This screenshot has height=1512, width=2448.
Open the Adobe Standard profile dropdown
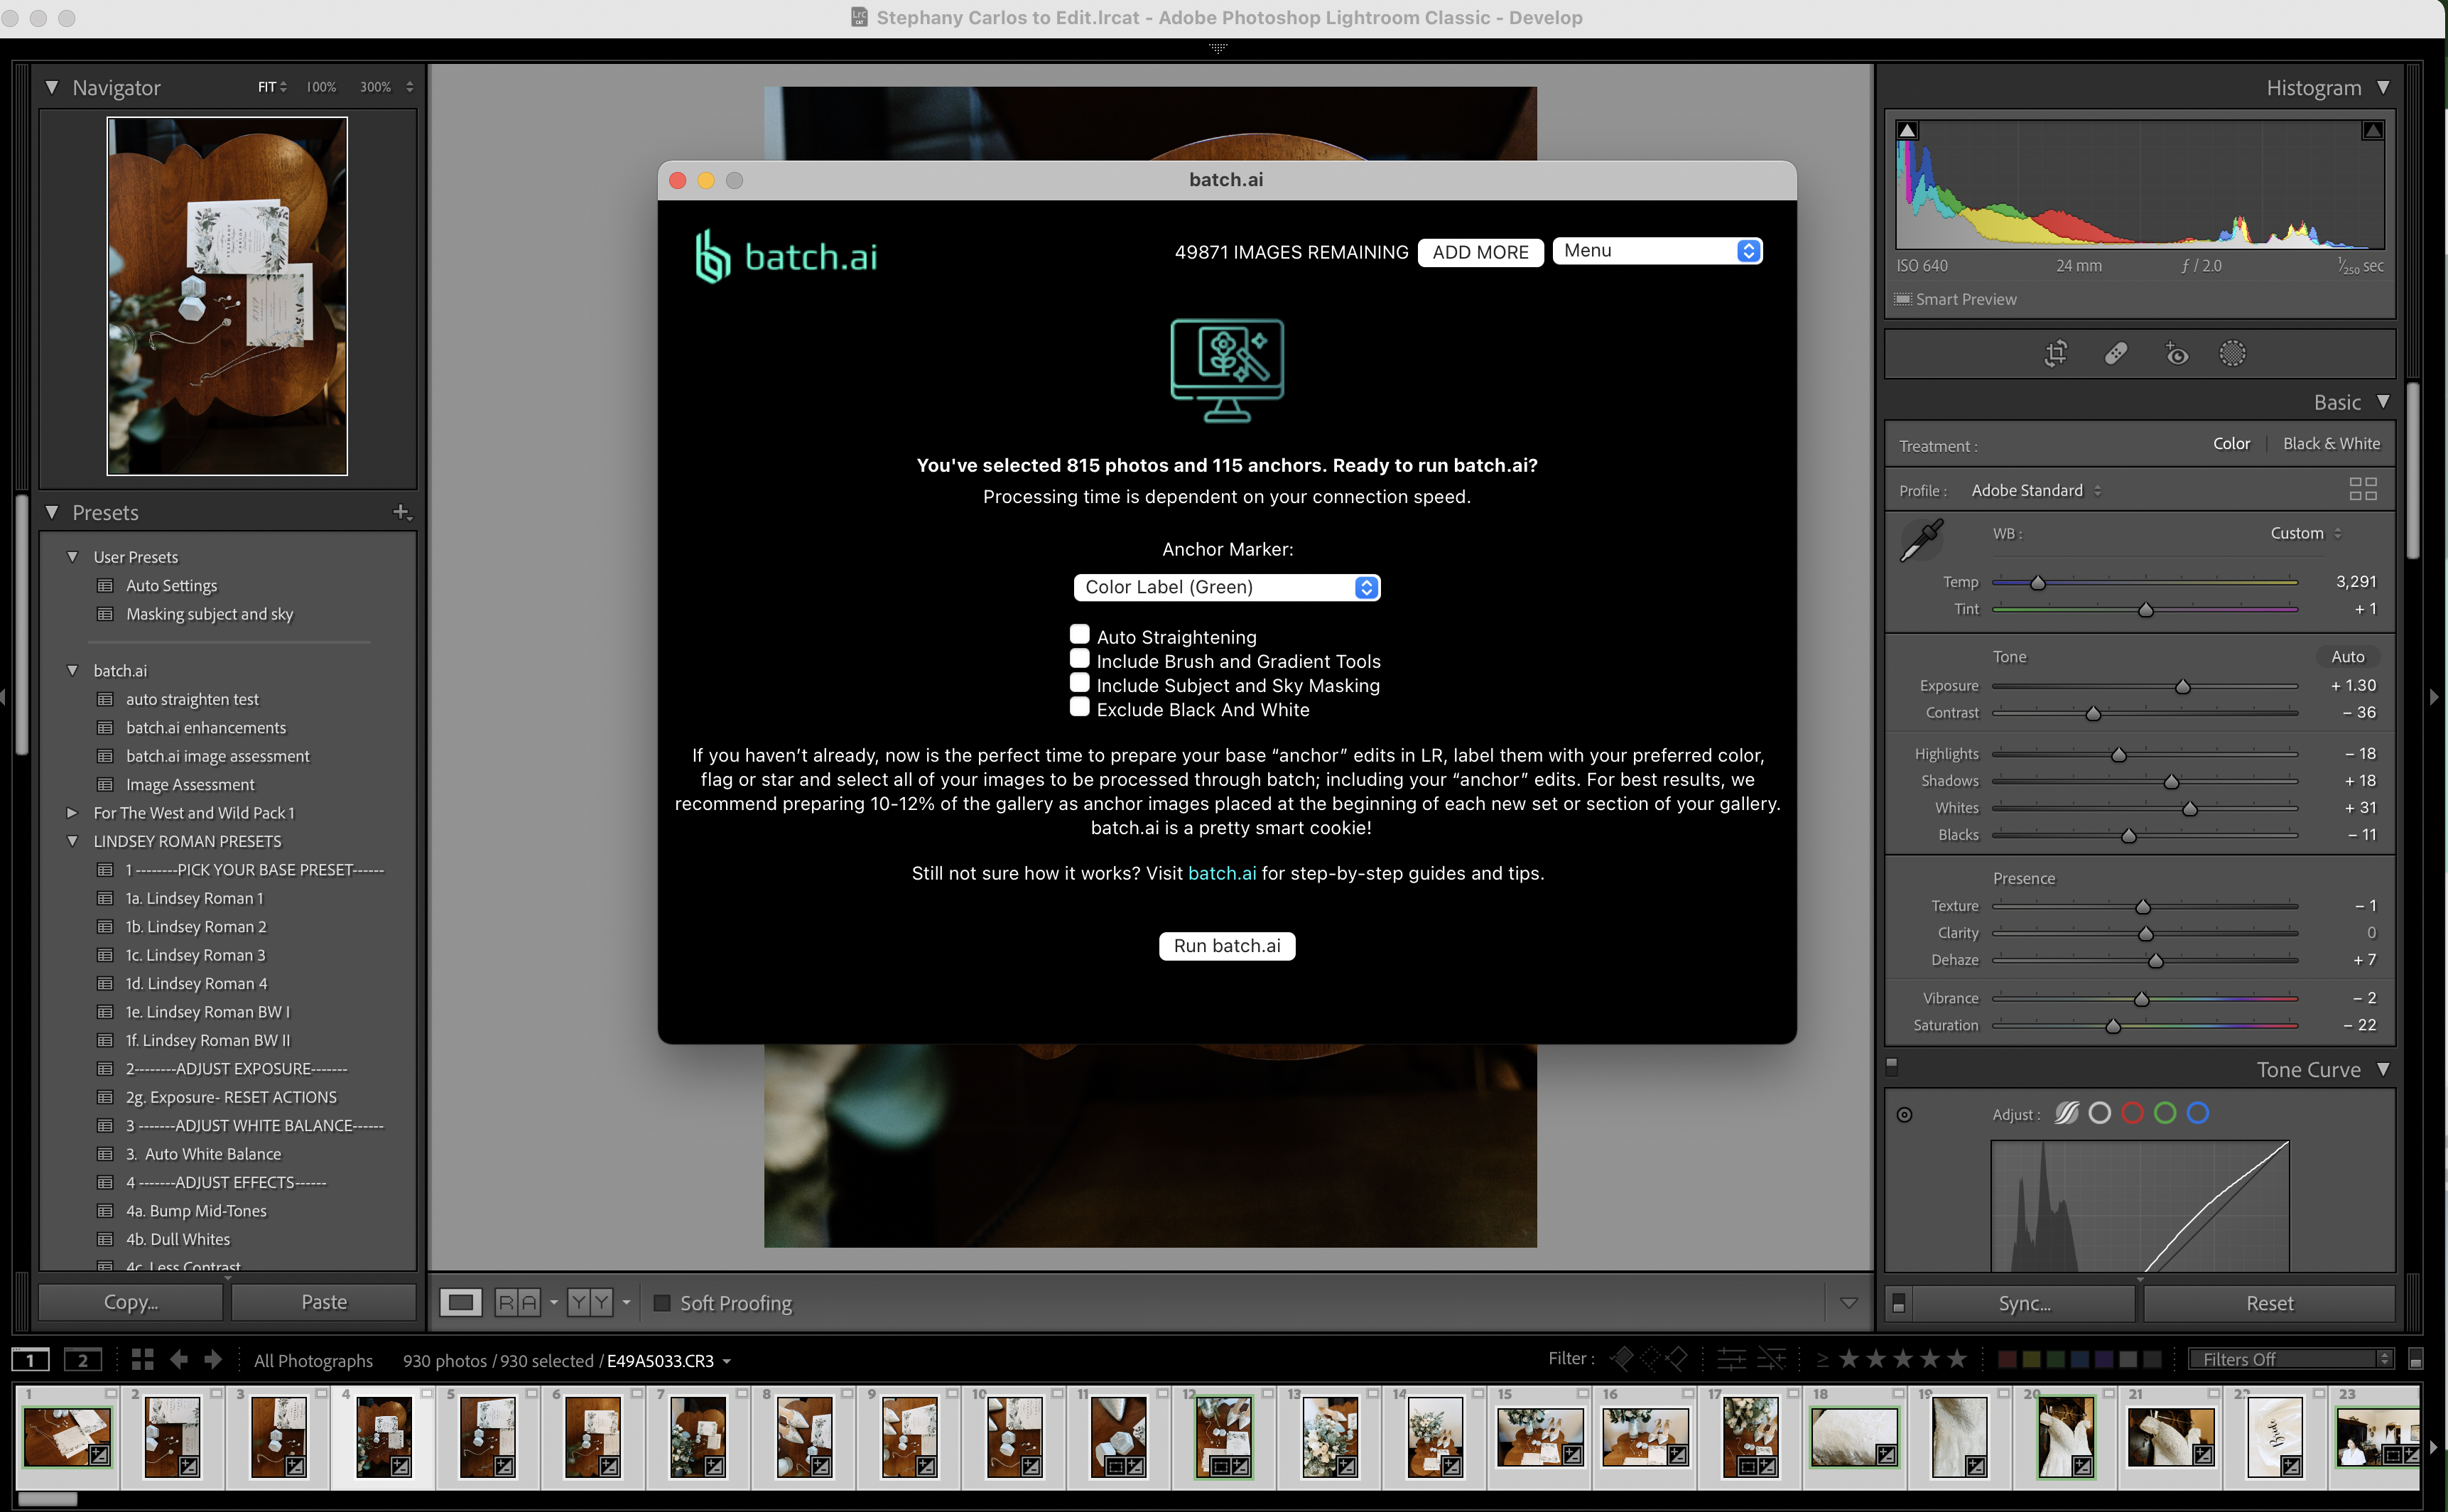[2036, 490]
